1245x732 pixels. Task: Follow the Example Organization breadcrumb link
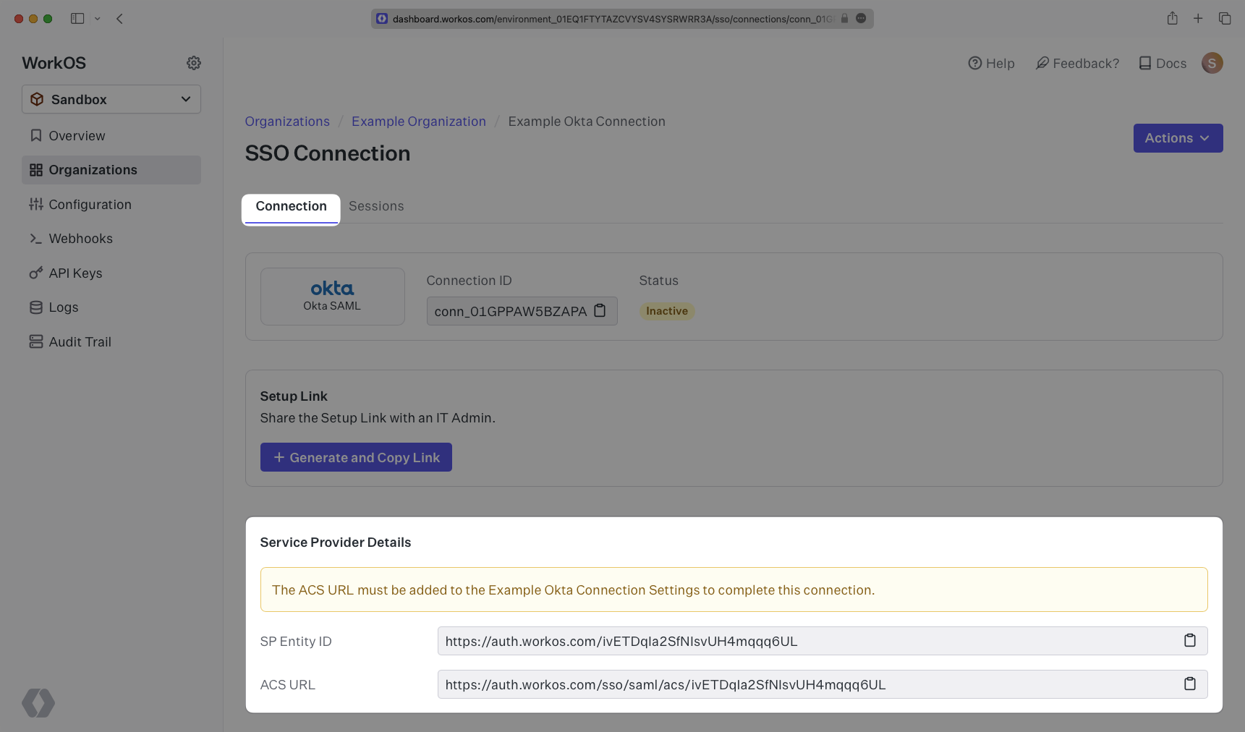point(418,122)
